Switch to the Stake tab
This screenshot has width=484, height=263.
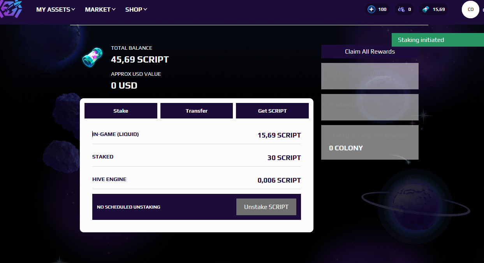click(x=121, y=111)
